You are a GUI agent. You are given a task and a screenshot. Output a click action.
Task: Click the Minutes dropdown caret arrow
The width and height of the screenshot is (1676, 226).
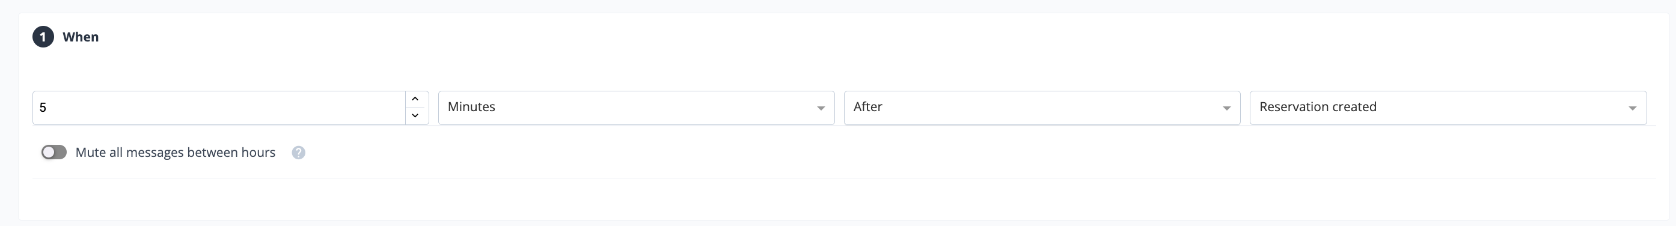(x=821, y=108)
